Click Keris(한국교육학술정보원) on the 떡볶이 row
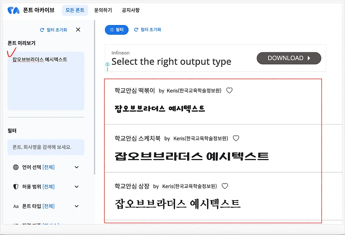The width and height of the screenshot is (345, 235). click(x=194, y=90)
